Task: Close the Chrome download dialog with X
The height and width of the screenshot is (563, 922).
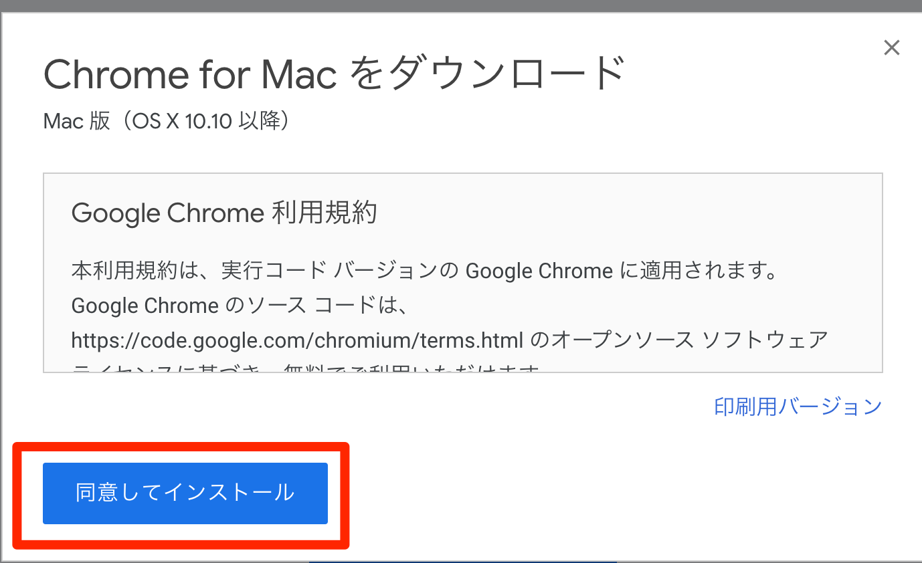Action: pyautogui.click(x=891, y=48)
